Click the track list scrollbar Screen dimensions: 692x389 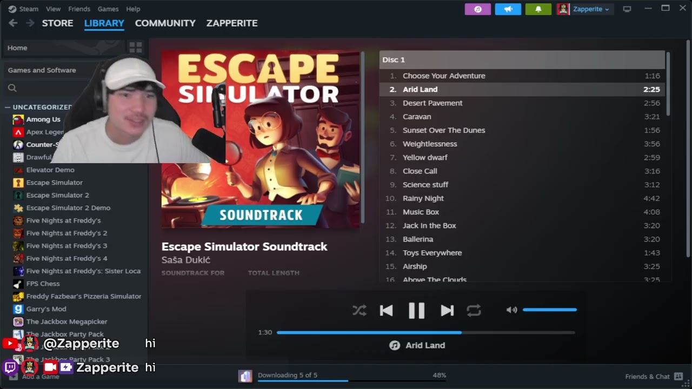[x=668, y=84]
